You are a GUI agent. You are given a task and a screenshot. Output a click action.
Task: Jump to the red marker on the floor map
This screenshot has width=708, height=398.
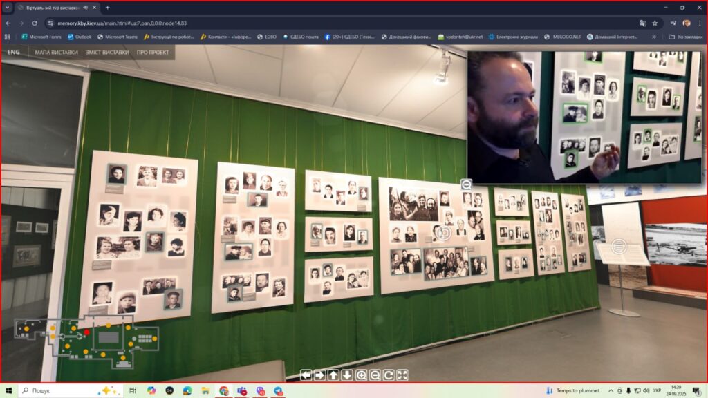click(87, 332)
